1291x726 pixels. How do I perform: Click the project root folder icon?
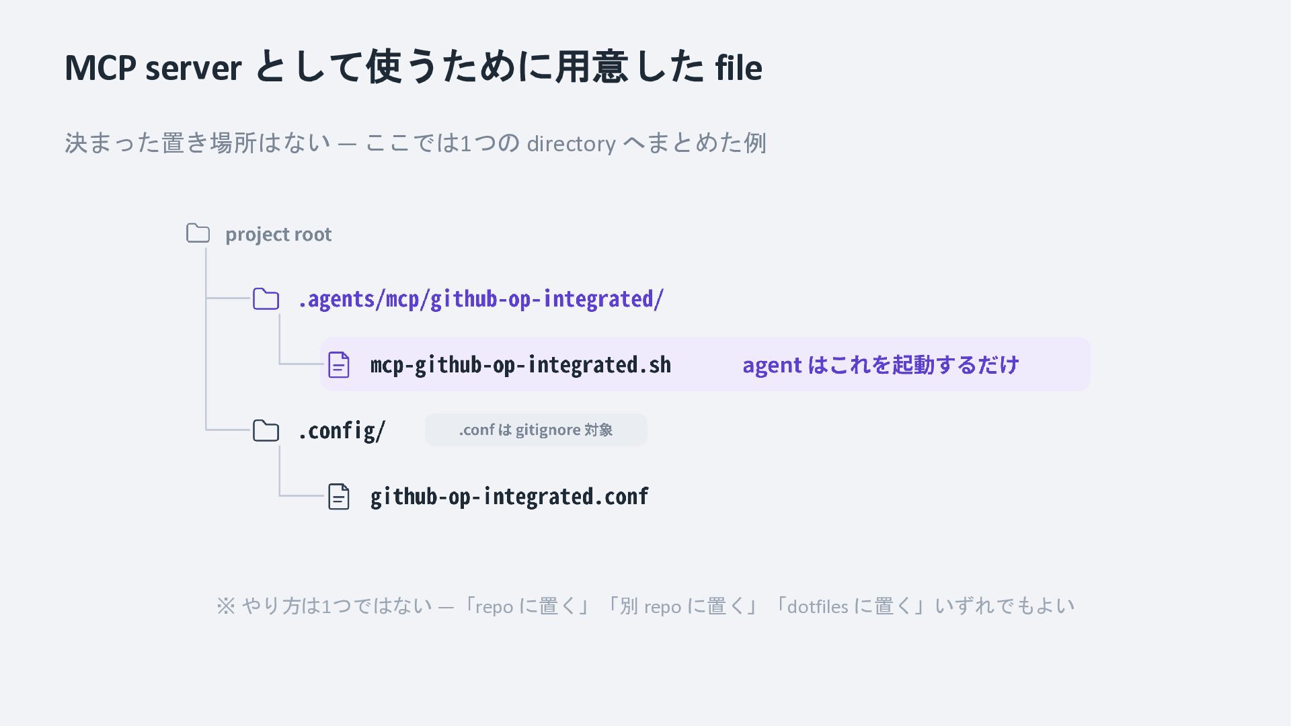pyautogui.click(x=198, y=233)
